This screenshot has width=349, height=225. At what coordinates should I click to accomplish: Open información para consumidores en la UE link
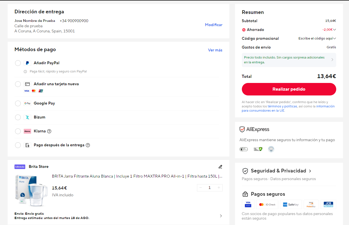tap(288, 109)
